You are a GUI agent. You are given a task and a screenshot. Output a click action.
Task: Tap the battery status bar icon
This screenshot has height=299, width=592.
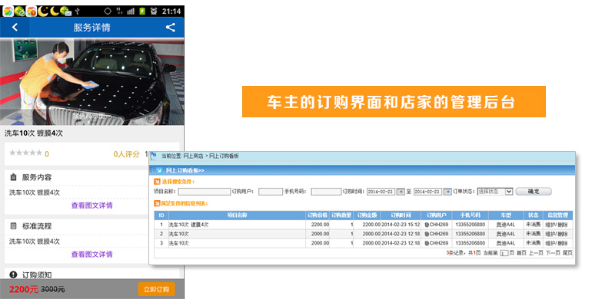click(x=142, y=11)
